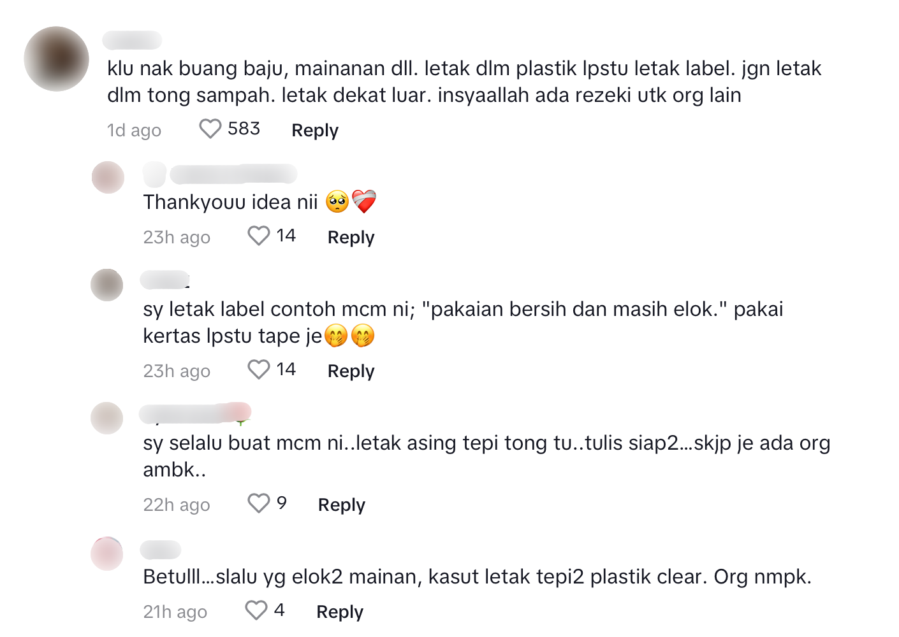Open avatar of "Thankyouu idea nii" commenter

(108, 177)
